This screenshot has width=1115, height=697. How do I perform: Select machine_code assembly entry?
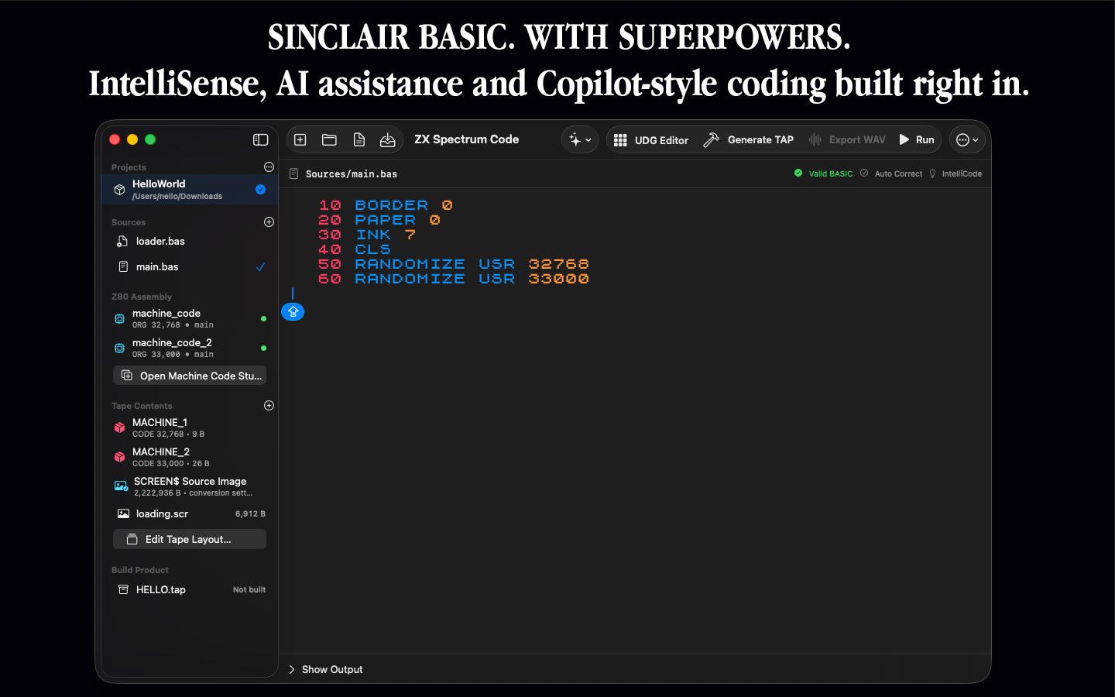tap(190, 318)
